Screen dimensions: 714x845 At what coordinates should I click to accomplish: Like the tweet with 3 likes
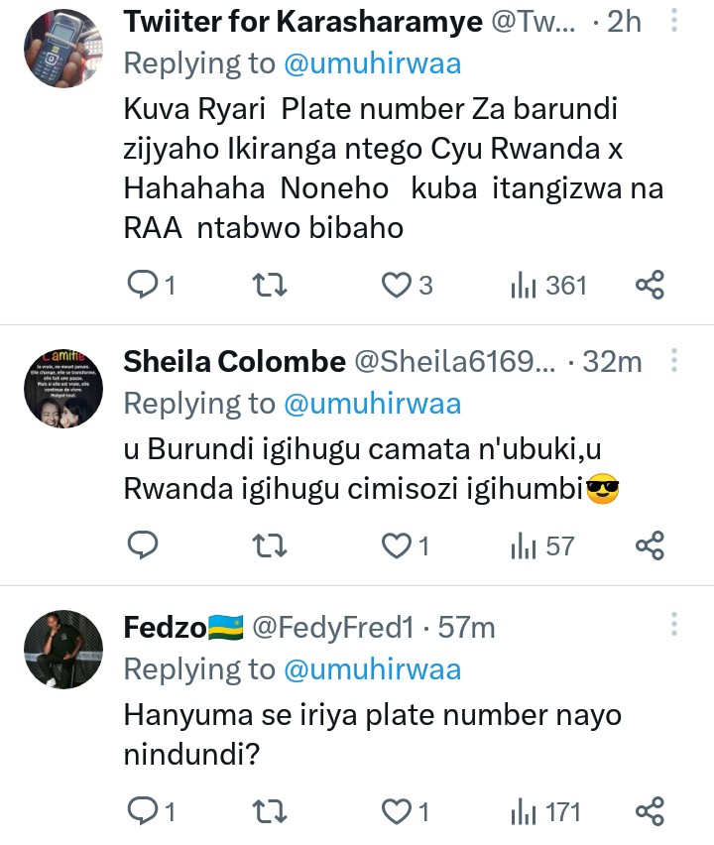click(x=397, y=286)
